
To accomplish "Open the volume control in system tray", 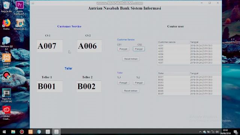I will pyautogui.click(x=217, y=132).
